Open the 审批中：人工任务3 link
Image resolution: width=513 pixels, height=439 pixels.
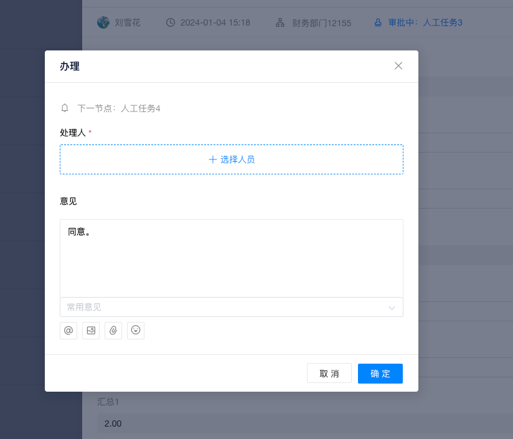pos(425,22)
